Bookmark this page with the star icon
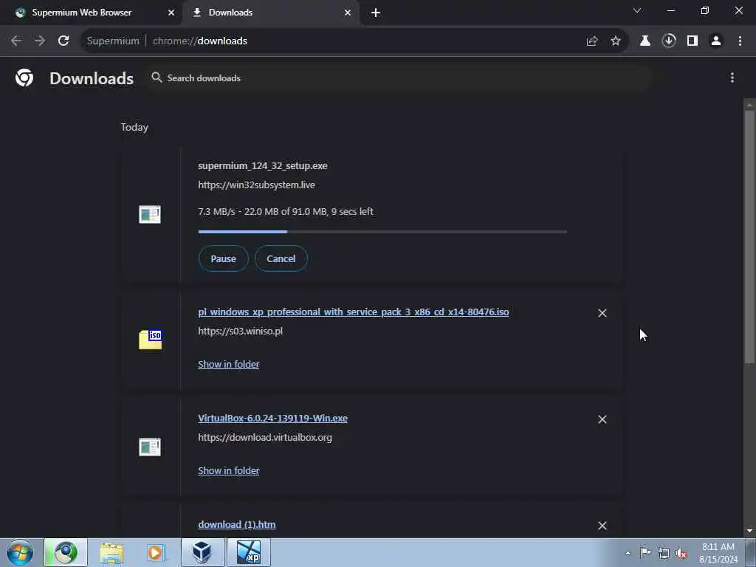Viewport: 756px width, 567px height. tap(616, 41)
